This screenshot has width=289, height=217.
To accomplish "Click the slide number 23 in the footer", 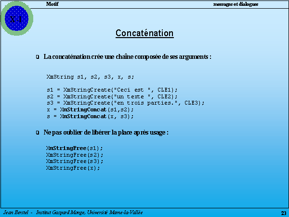I will (x=283, y=213).
